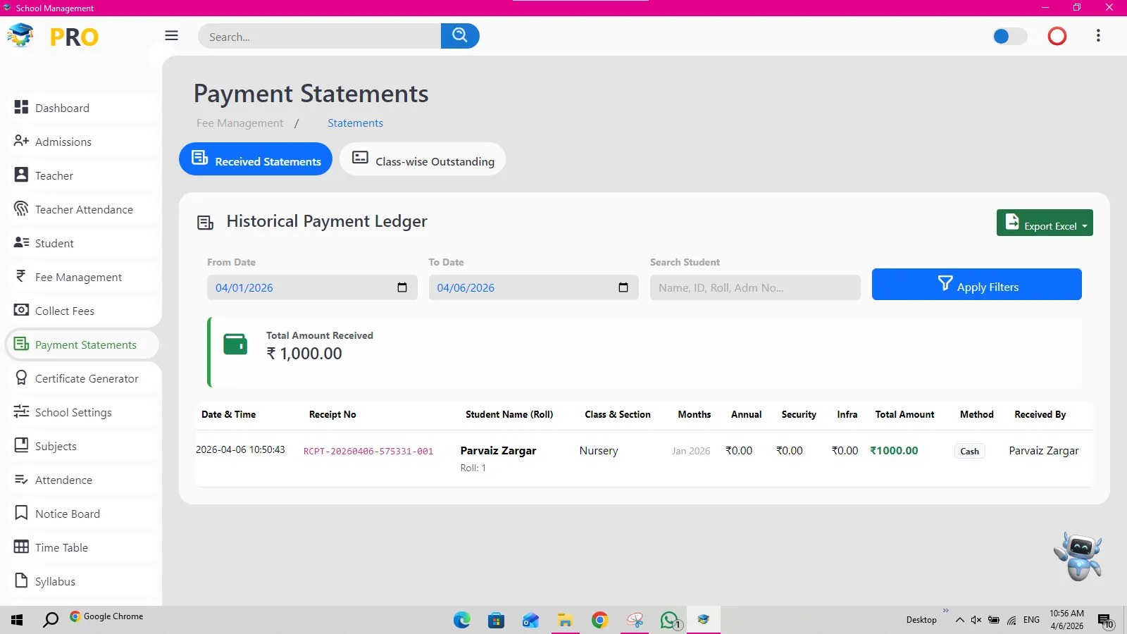This screenshot has width=1127, height=634.
Task: Click the Time Table grid icon
Action: [21, 547]
